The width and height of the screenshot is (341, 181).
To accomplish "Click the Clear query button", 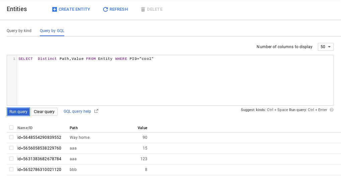I will point(44,112).
